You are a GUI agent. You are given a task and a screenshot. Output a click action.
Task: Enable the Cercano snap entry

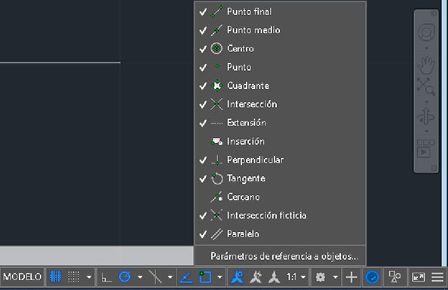click(x=280, y=197)
